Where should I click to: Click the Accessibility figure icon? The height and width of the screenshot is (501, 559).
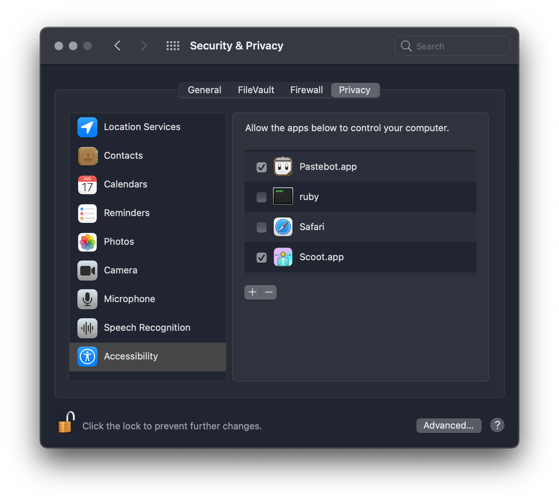coord(87,357)
